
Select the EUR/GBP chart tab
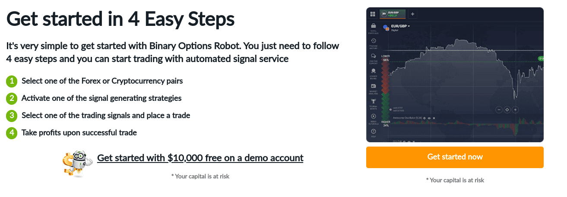pyautogui.click(x=393, y=13)
